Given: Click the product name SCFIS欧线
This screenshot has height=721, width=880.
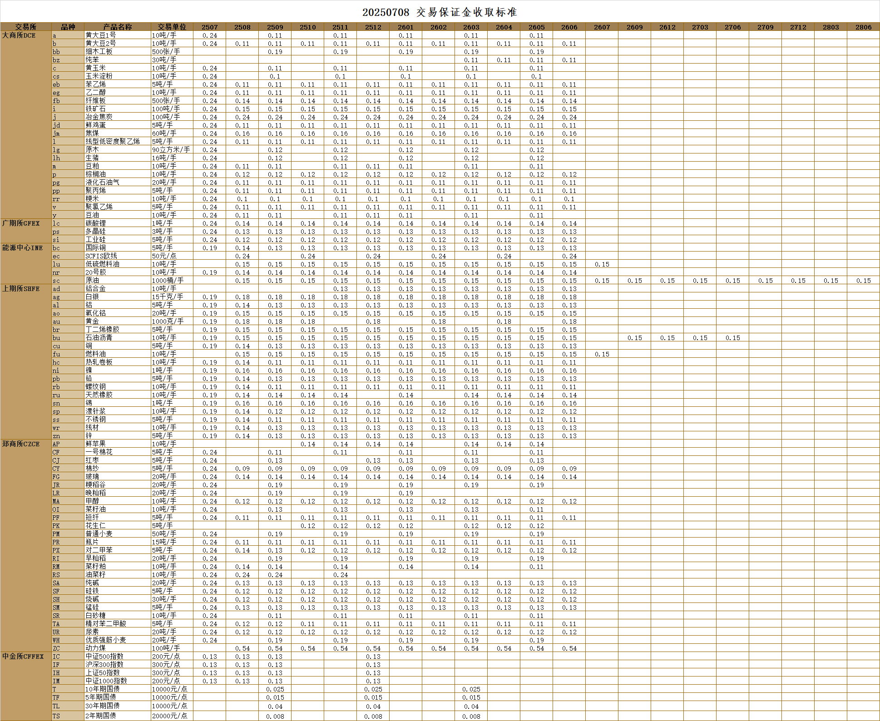Looking at the screenshot, I should coord(101,256).
